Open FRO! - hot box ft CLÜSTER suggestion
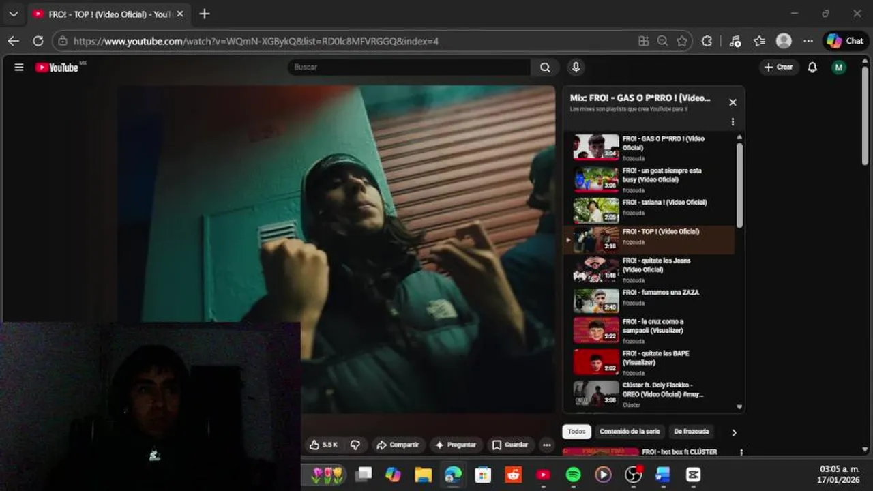The image size is (873, 491). tap(679, 451)
